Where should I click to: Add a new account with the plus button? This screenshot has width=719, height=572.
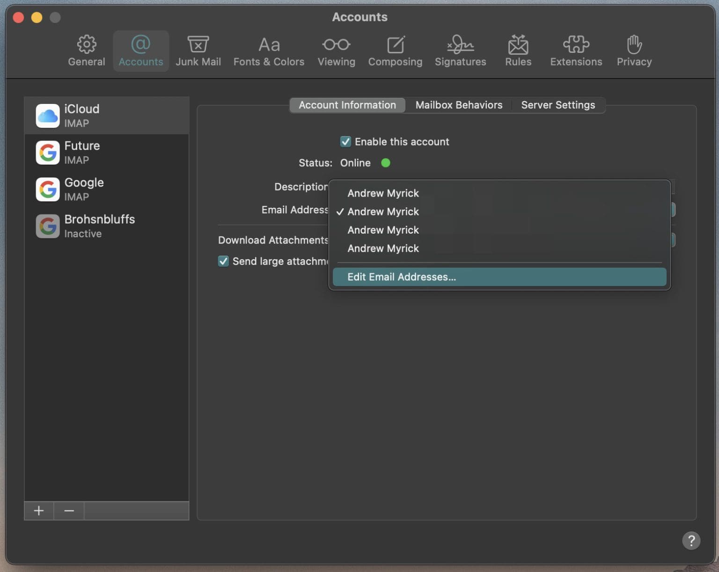click(38, 510)
